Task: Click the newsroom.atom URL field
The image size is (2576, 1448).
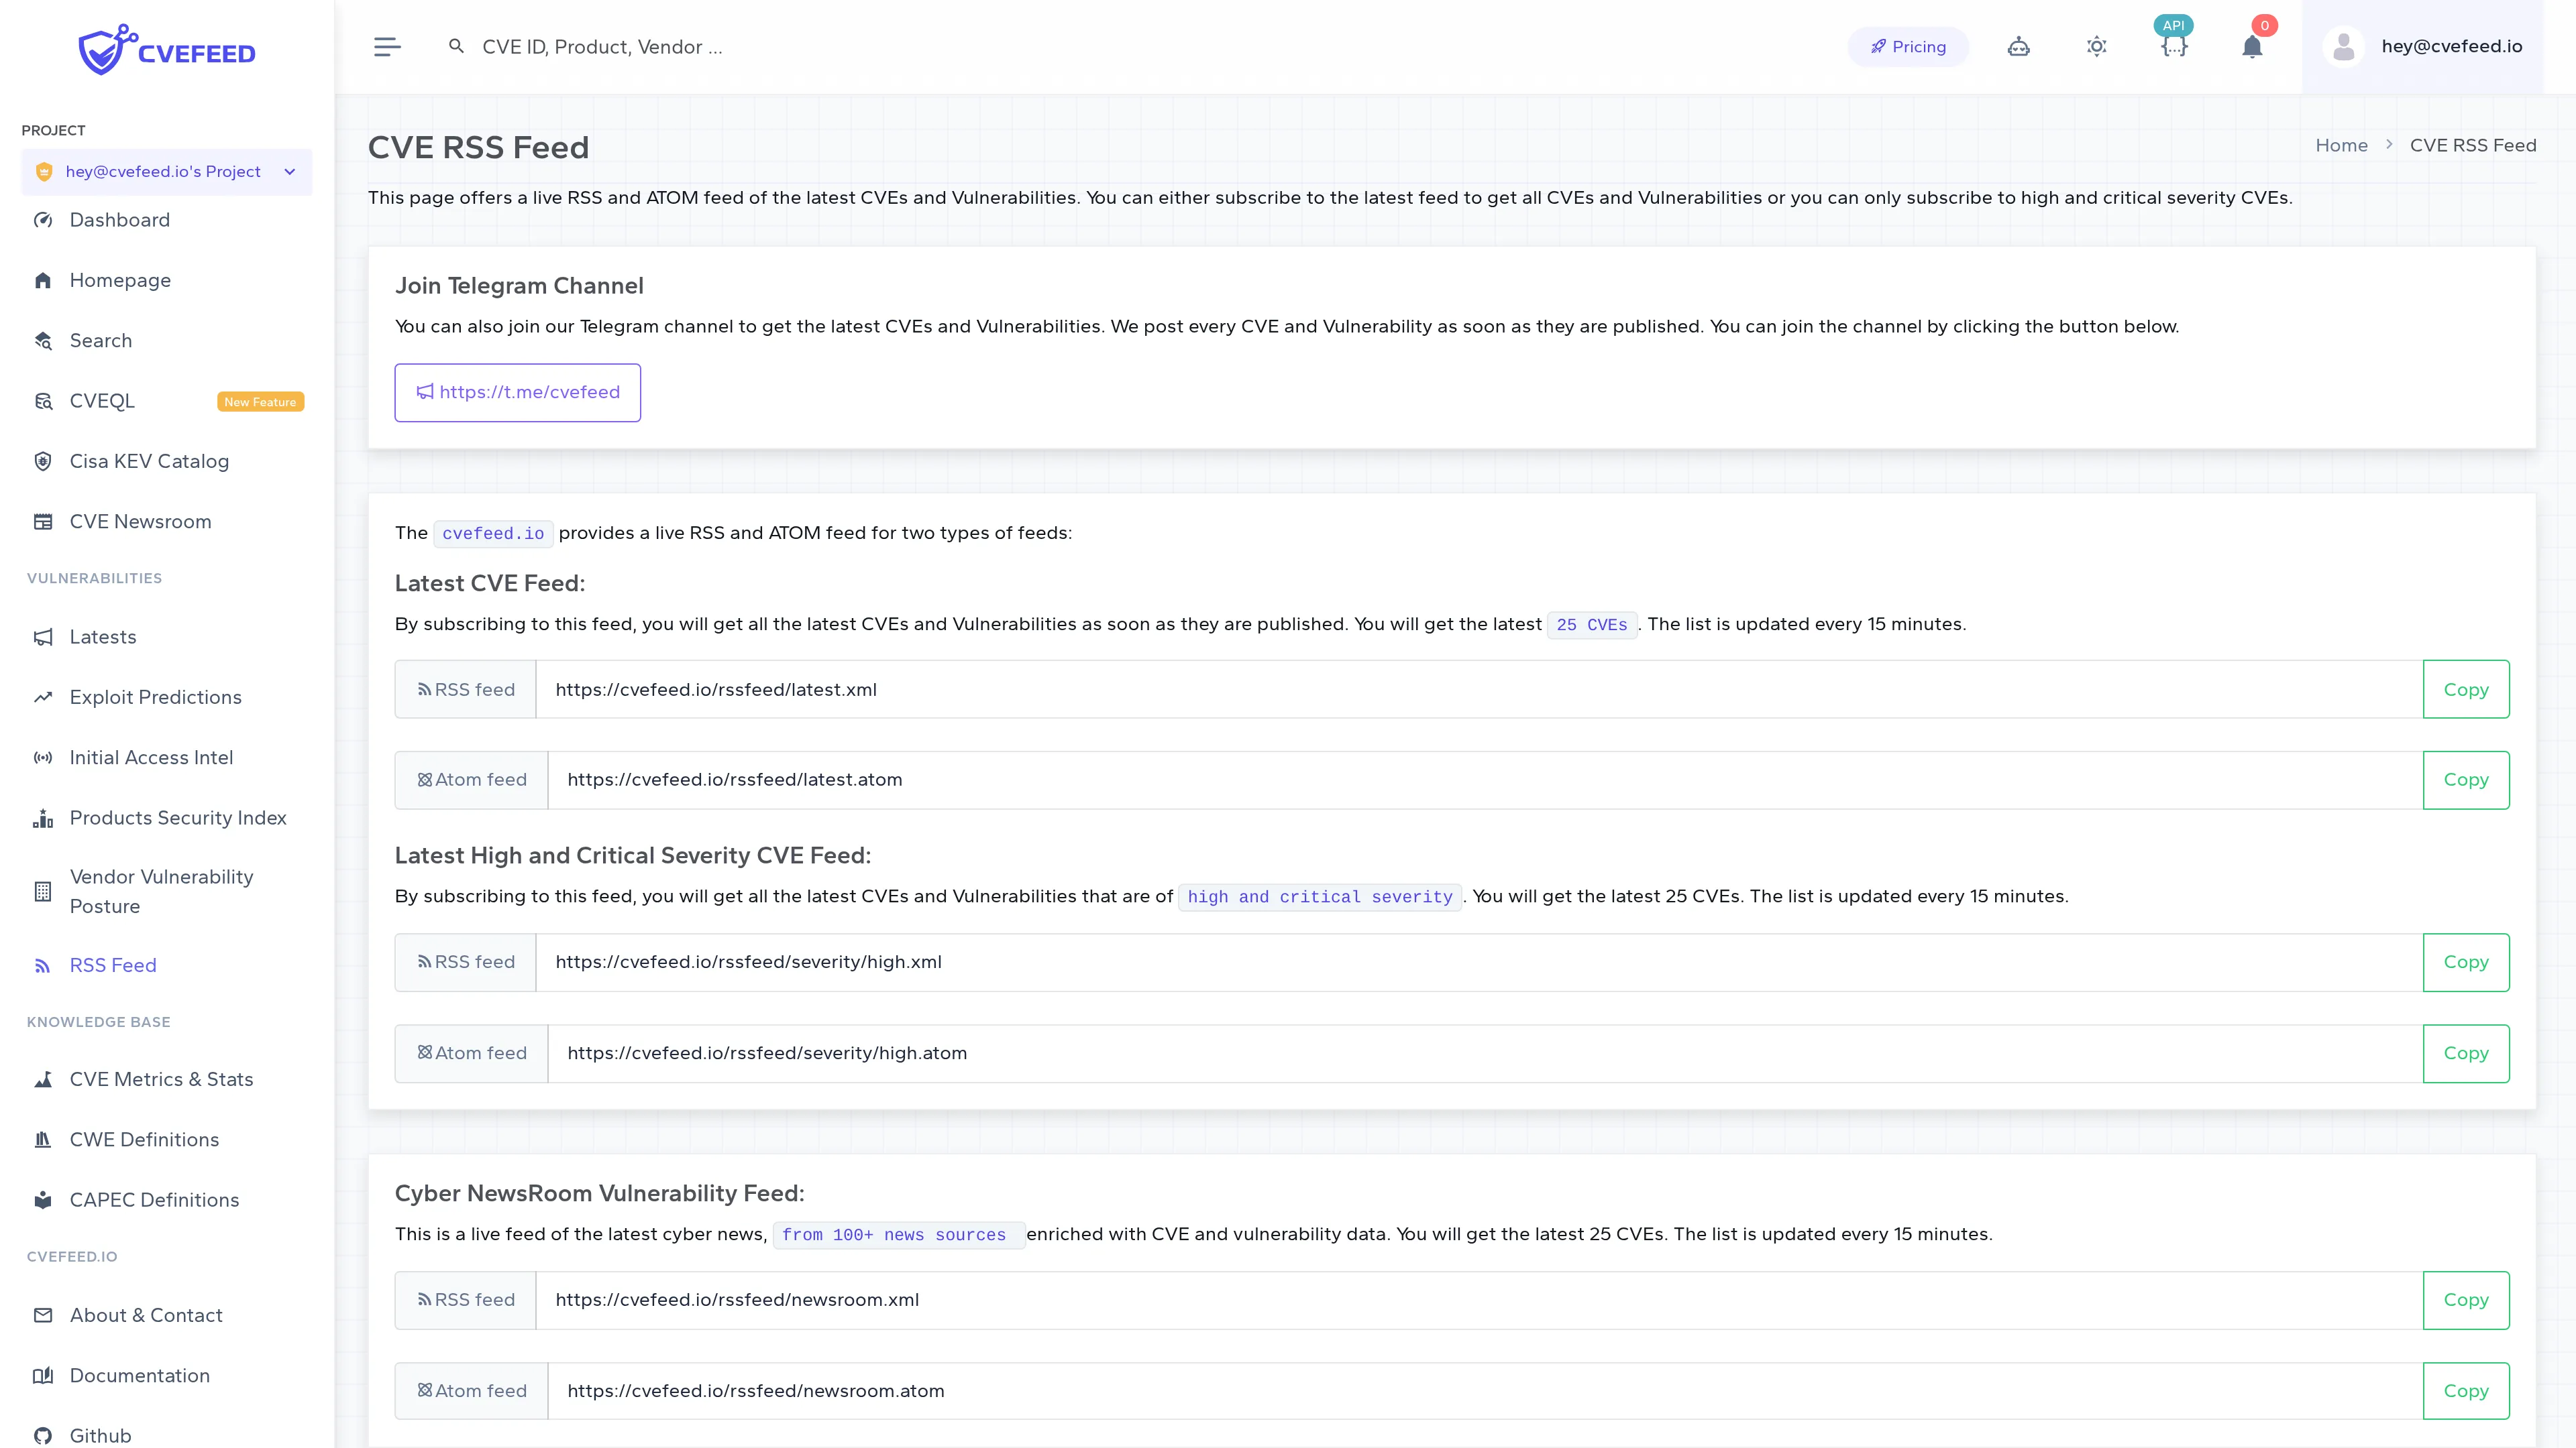Action: coord(1486,1391)
